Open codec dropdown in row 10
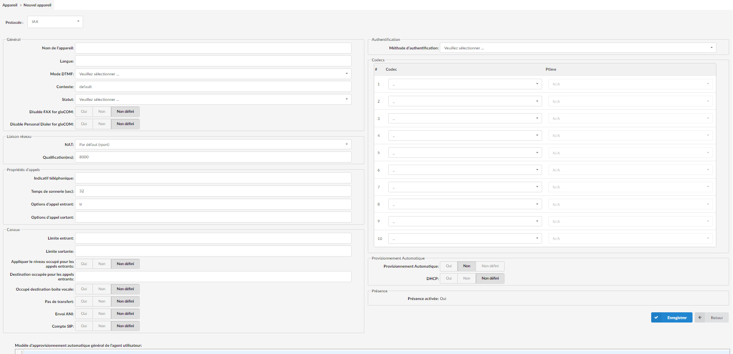733x354 pixels. [x=465, y=239]
